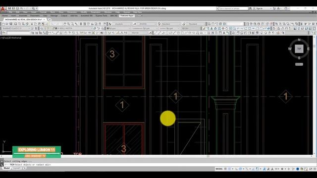Click the annotation scale 1:1 button
Screen dimensions: 317x178
(276, 169)
